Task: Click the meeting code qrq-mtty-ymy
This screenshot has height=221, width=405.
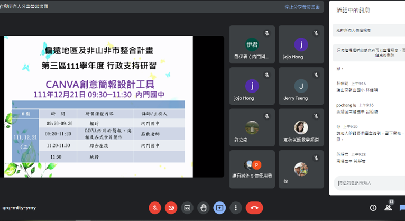Action: coord(19,208)
